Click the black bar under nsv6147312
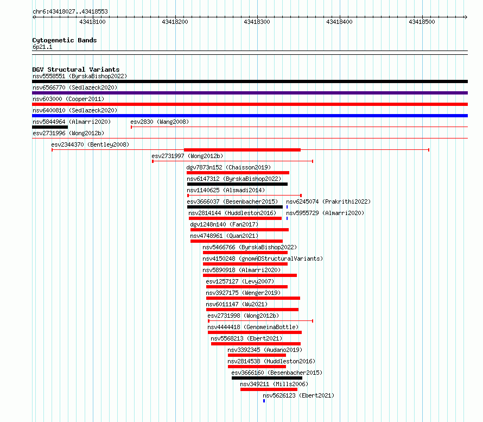 click(x=238, y=184)
